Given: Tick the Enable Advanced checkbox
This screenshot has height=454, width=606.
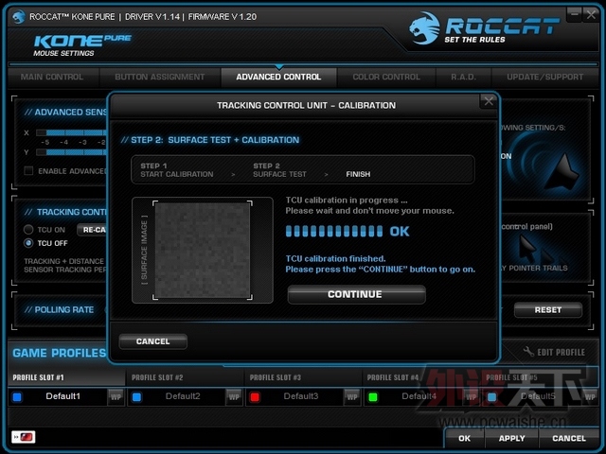Looking at the screenshot, I should 28,170.
